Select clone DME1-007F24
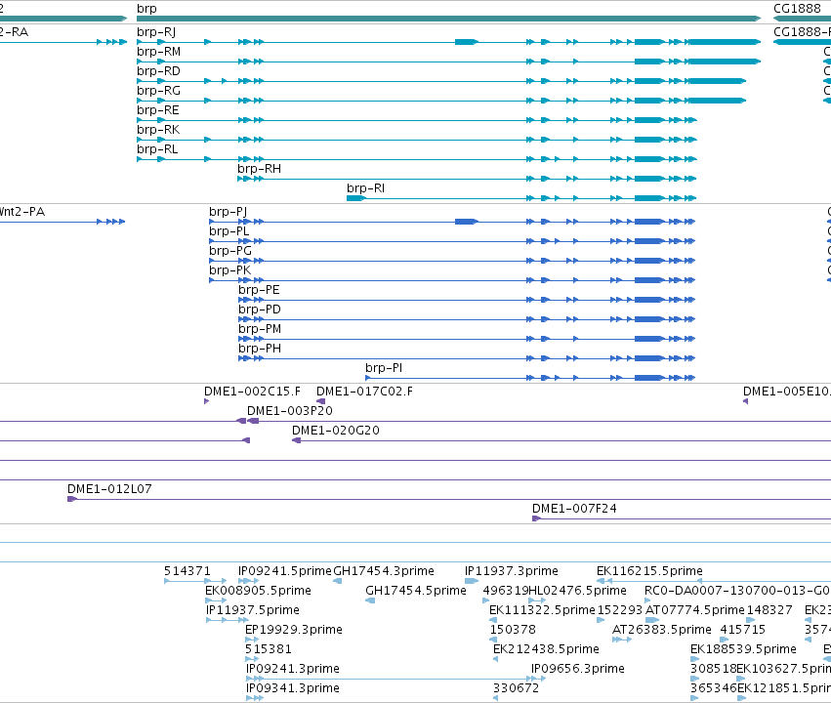 pos(574,509)
